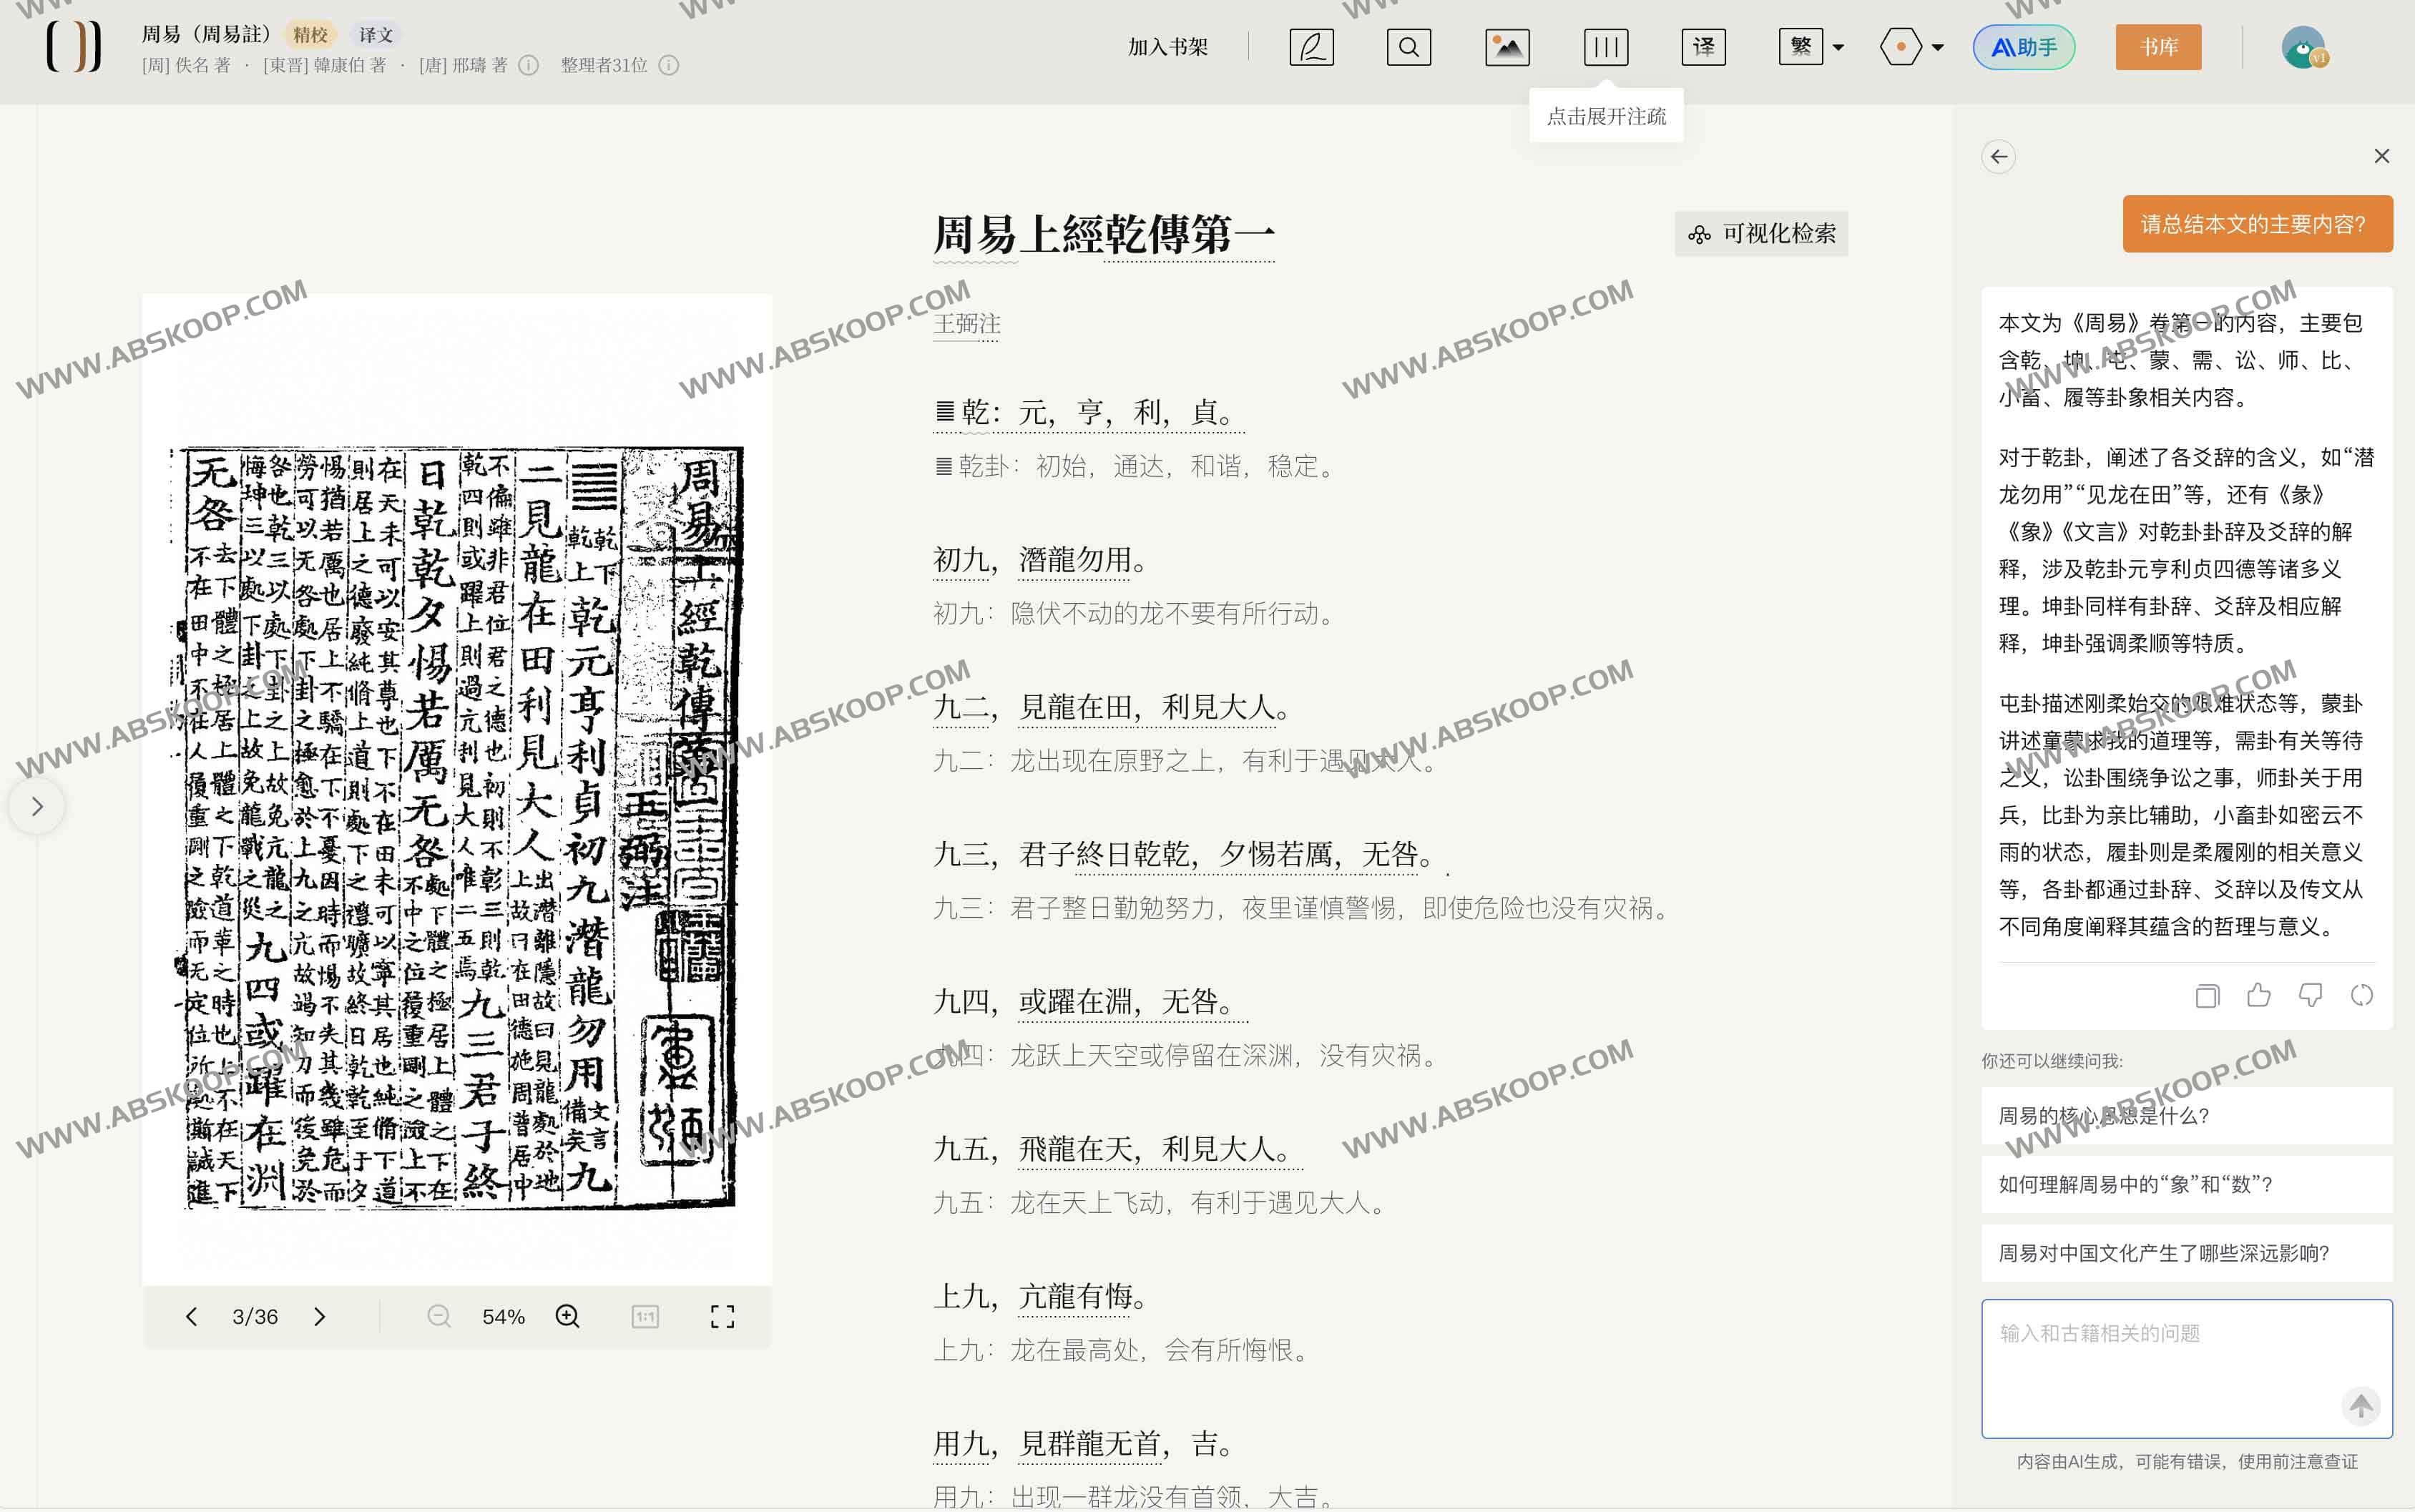Click 加入书架 to add book to shelf
This screenshot has height=1512, width=2415.
(1166, 46)
